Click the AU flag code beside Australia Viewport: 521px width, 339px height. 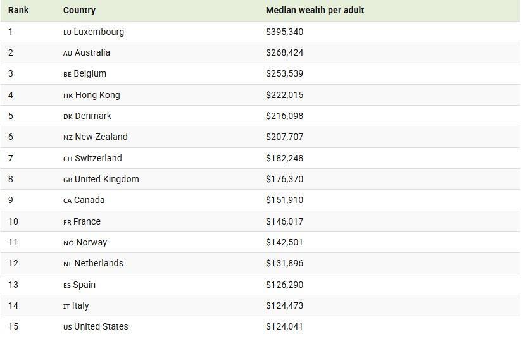click(68, 53)
